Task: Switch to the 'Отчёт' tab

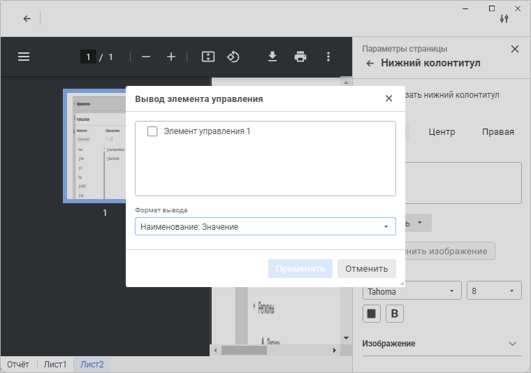Action: tap(18, 365)
